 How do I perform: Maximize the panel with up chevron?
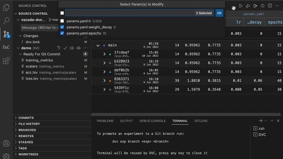(272, 121)
